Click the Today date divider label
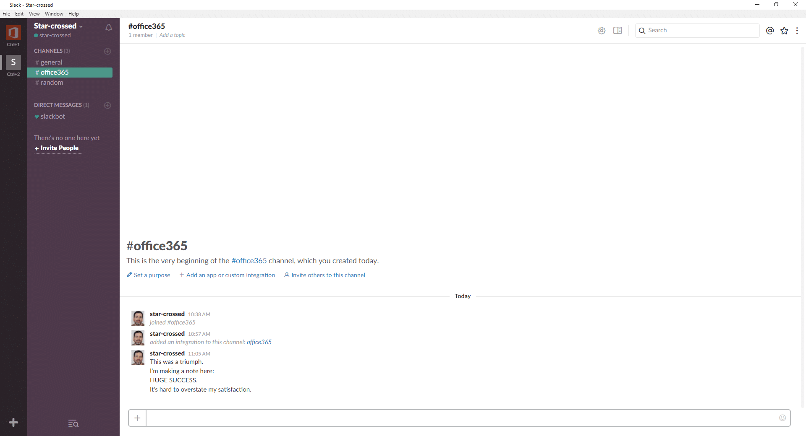Viewport: 806px width, 436px height. pos(463,296)
